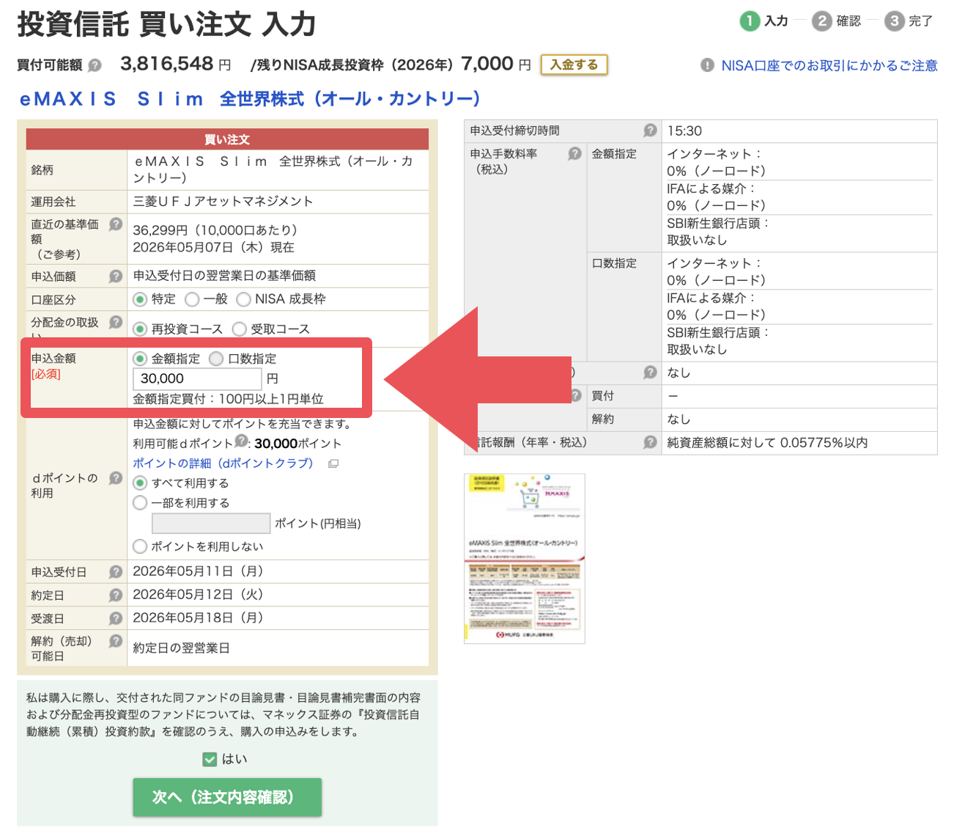Open the 申込価額 help icon

pos(116,276)
